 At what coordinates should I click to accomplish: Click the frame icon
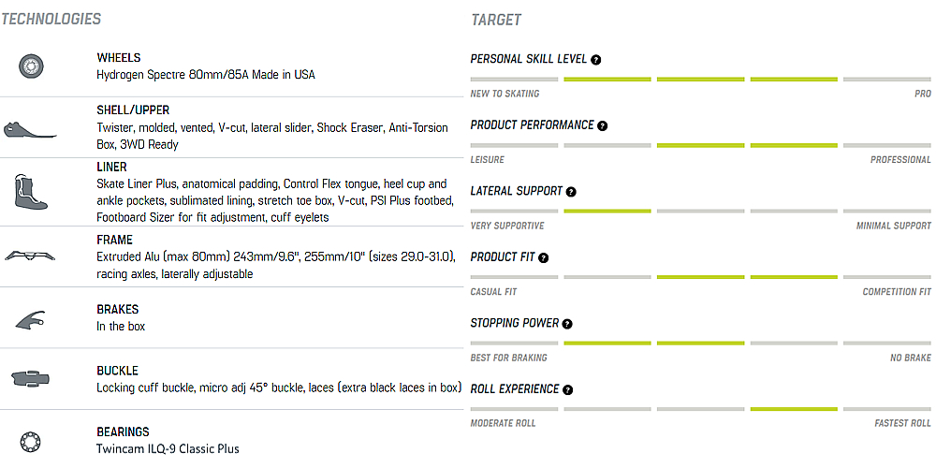(x=30, y=256)
